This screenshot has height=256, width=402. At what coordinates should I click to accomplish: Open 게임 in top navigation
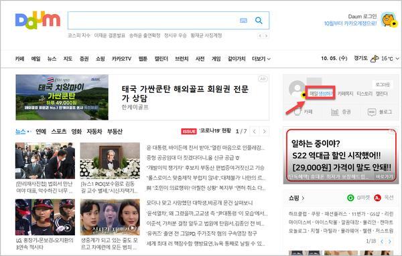click(216, 59)
